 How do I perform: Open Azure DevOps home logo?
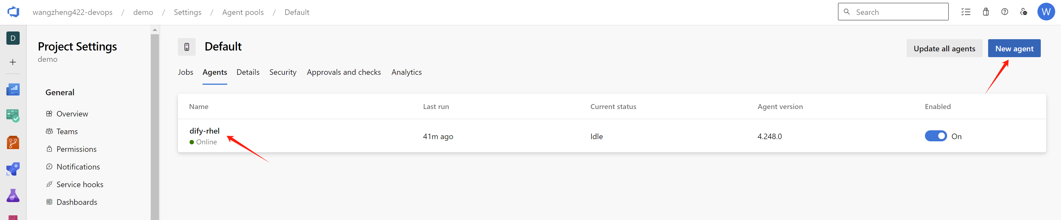(13, 12)
